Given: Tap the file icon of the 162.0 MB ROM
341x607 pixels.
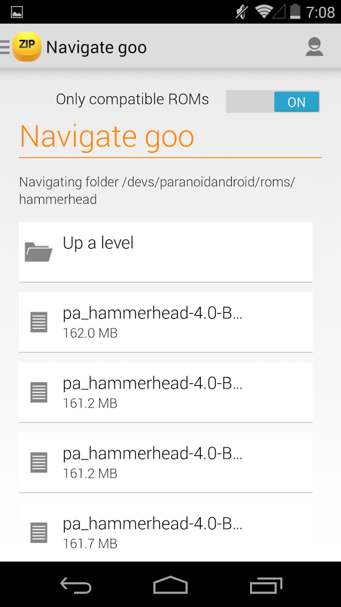Looking at the screenshot, I should click(39, 322).
